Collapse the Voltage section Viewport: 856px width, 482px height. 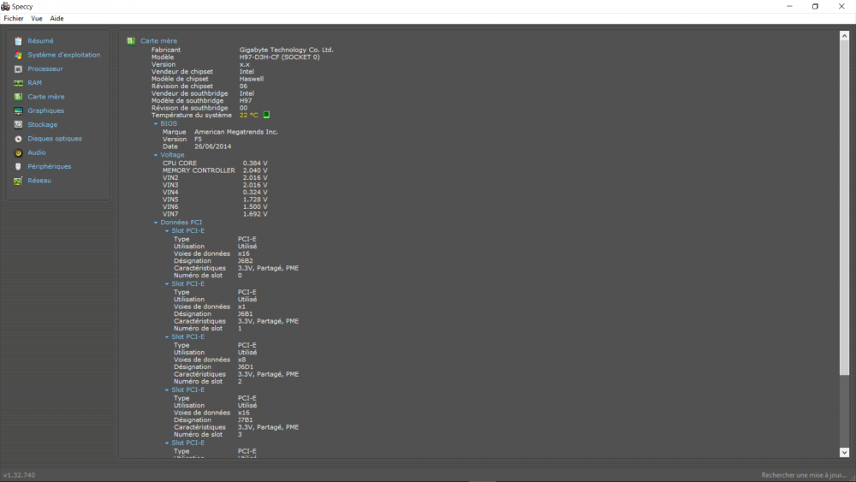click(x=156, y=156)
